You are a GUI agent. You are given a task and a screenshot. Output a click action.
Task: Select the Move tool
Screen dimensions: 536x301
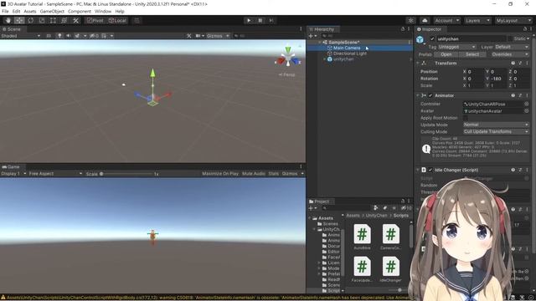(19, 20)
